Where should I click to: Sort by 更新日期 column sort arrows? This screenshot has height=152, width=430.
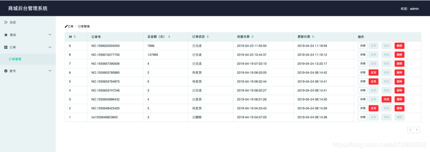click(x=313, y=37)
